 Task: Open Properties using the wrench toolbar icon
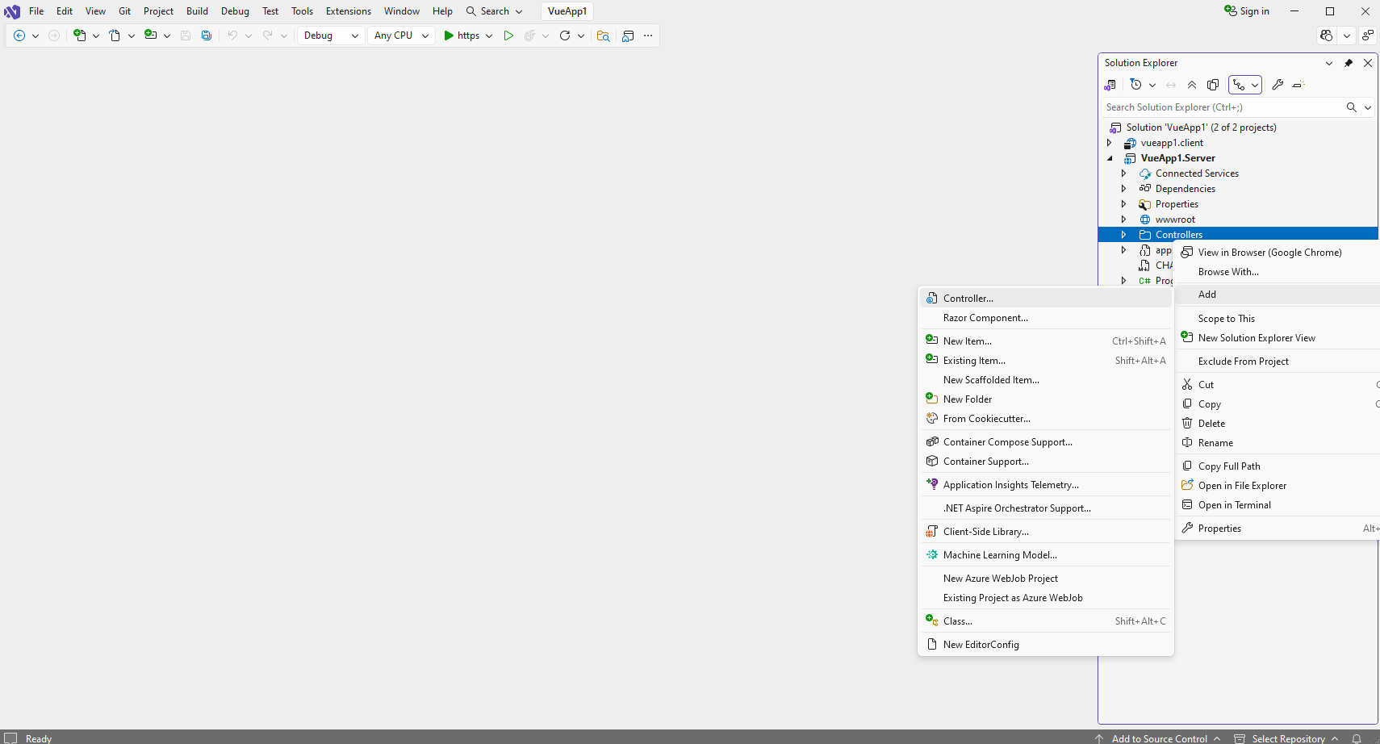coord(1278,85)
